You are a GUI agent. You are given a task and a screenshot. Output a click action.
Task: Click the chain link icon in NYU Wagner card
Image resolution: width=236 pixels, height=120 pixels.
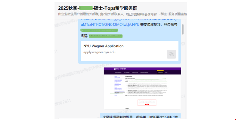click(171, 54)
